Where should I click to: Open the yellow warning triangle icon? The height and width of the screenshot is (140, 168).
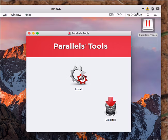(x=148, y=9)
